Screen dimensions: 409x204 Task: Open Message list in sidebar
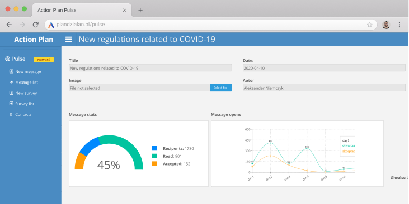click(x=27, y=82)
